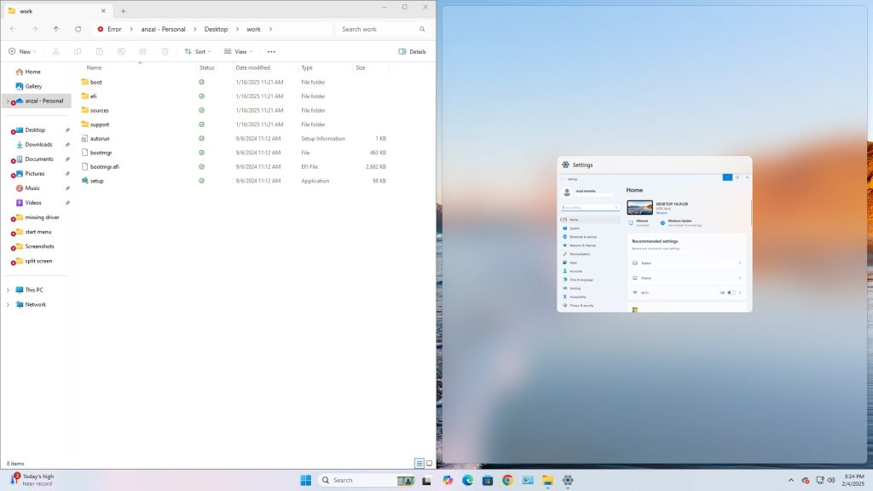Select the Paste icon on the toolbar

[x=100, y=51]
